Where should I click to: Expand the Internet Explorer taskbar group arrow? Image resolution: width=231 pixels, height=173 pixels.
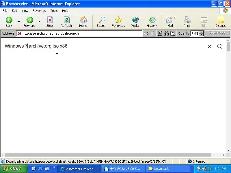pyautogui.click(x=100, y=169)
